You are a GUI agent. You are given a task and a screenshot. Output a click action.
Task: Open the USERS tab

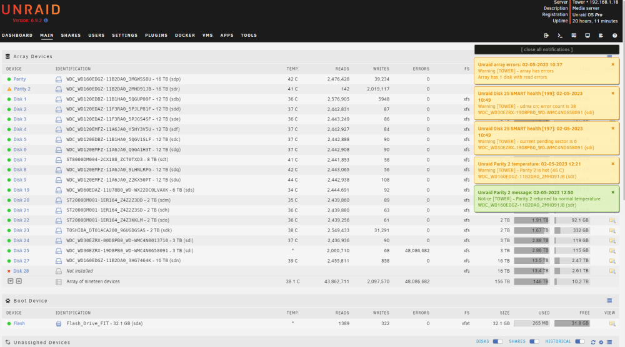click(x=96, y=36)
